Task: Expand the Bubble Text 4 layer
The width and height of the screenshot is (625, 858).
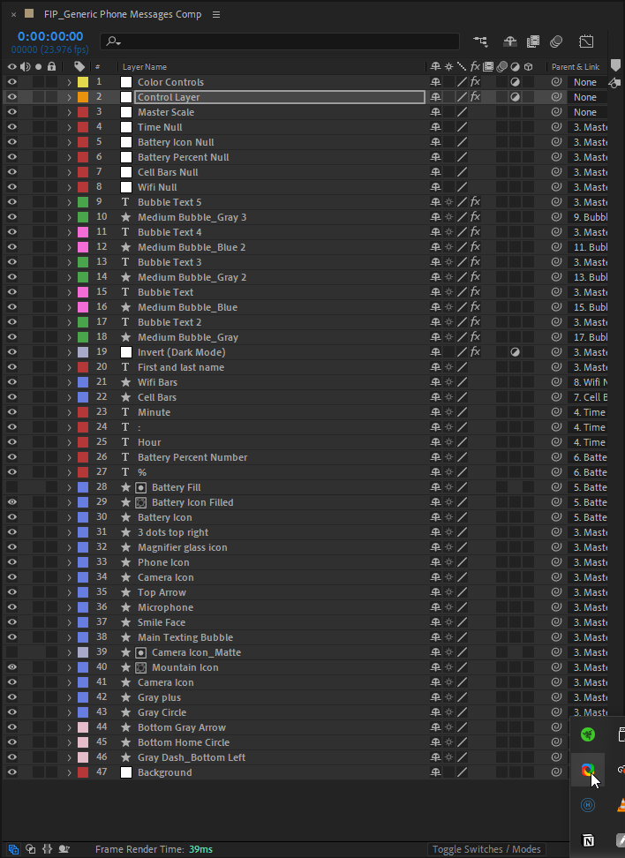Action: tap(70, 232)
